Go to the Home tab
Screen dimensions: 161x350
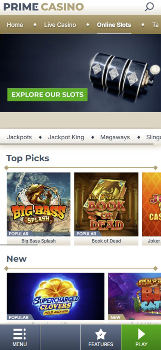[x=15, y=25]
